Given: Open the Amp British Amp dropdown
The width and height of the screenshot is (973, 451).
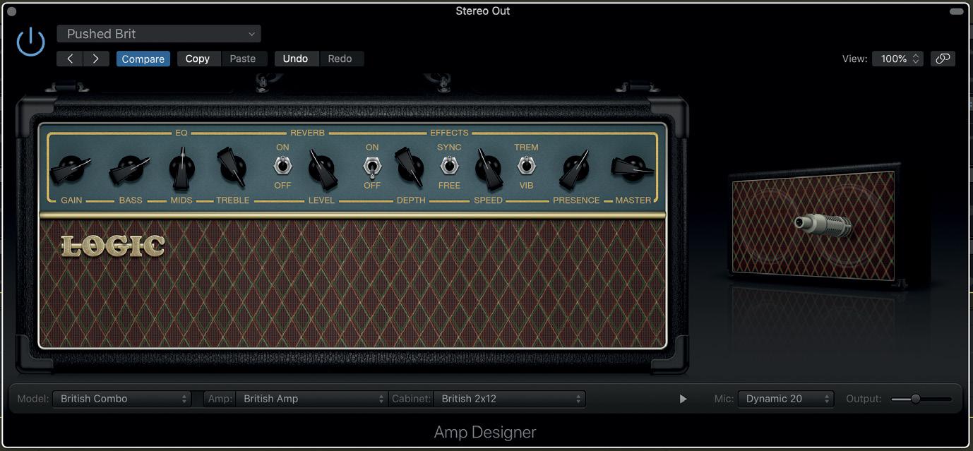Looking at the screenshot, I should (x=311, y=399).
